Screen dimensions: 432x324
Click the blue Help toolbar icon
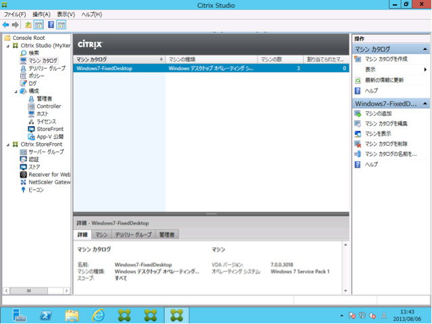tap(51, 25)
